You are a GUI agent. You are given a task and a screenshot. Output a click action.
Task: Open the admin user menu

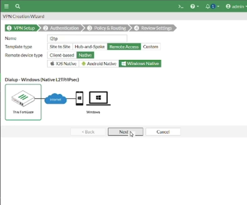[x=236, y=6]
